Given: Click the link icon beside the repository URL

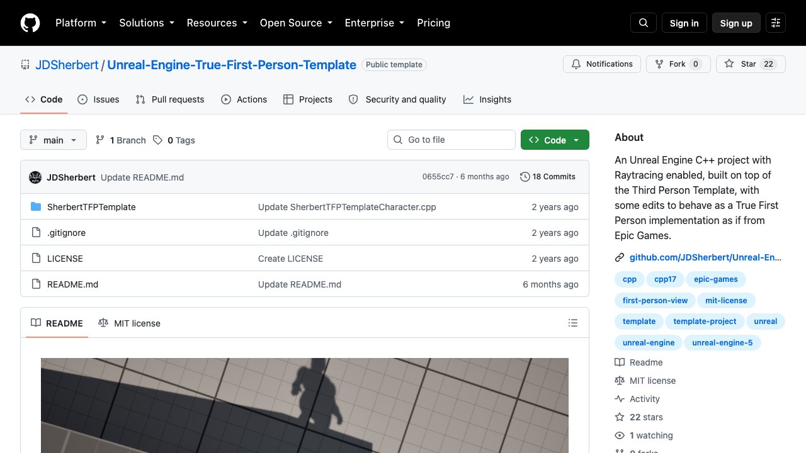Looking at the screenshot, I should tap(620, 257).
